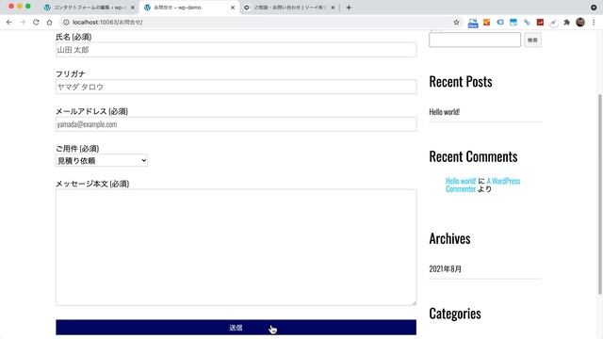The image size is (603, 339).
Task: Click the sidebar search input box
Action: pyautogui.click(x=475, y=40)
